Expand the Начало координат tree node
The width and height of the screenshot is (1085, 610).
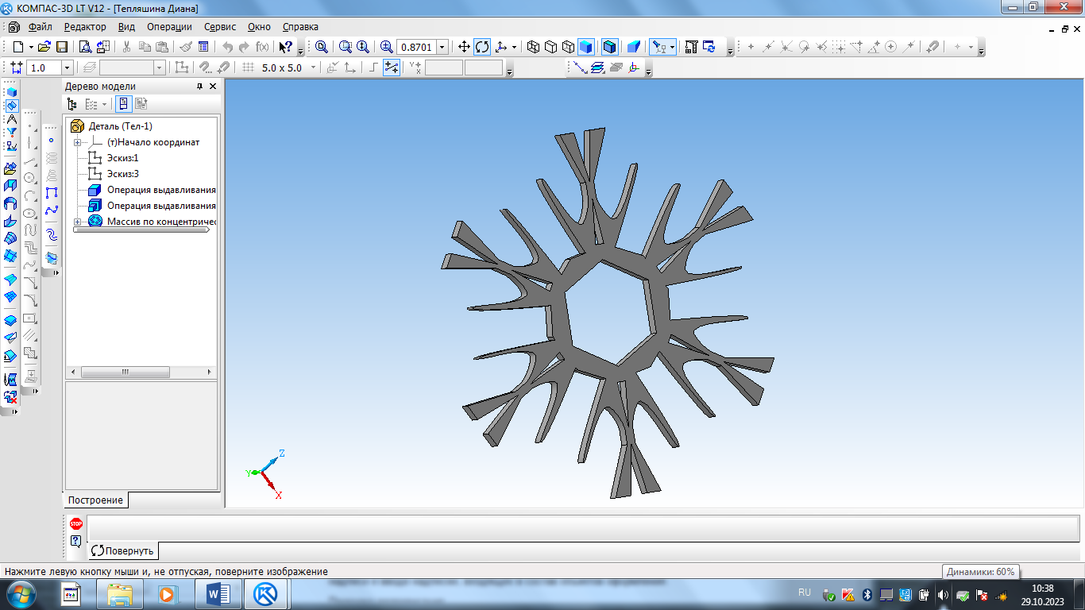(x=78, y=142)
